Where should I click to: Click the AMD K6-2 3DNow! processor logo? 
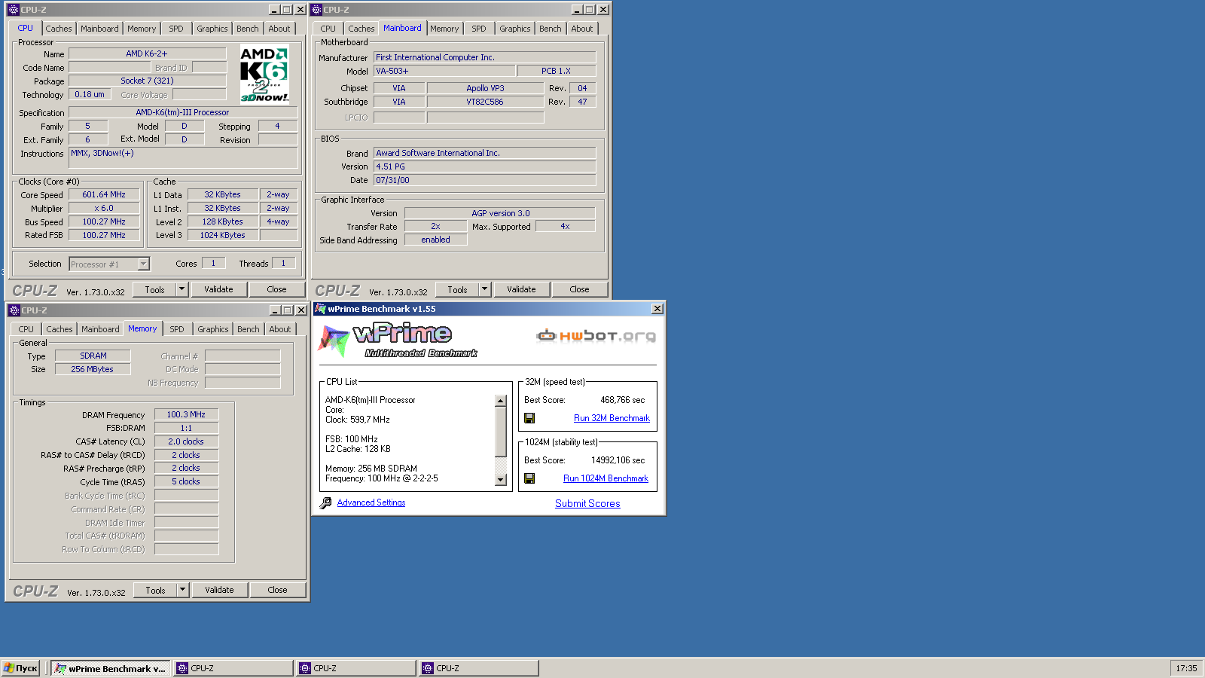tap(264, 74)
